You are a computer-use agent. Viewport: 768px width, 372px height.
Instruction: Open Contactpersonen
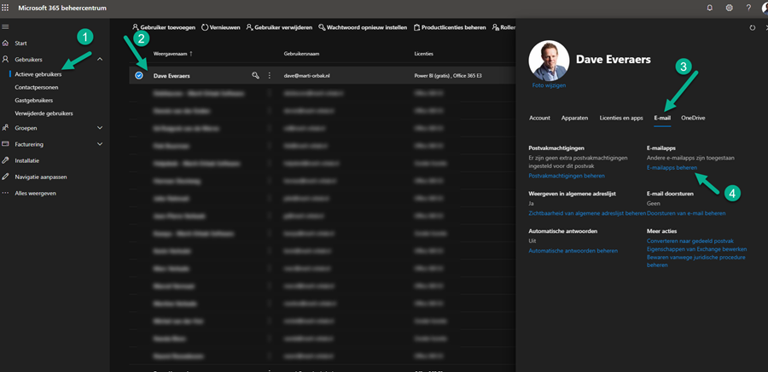pyautogui.click(x=37, y=87)
